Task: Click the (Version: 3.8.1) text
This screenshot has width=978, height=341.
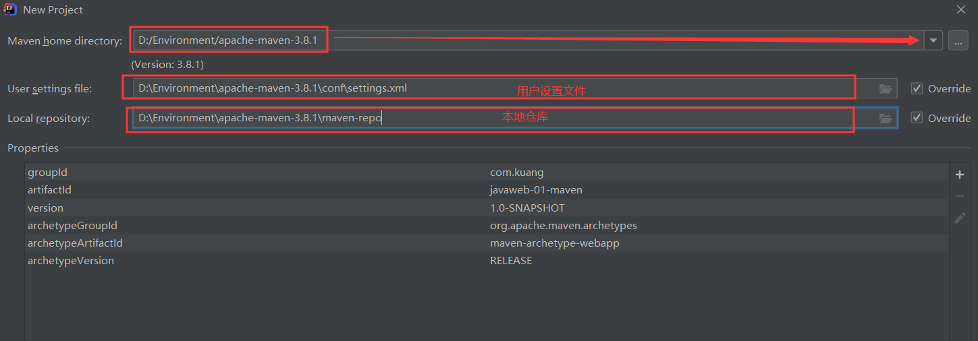Action: [x=167, y=65]
